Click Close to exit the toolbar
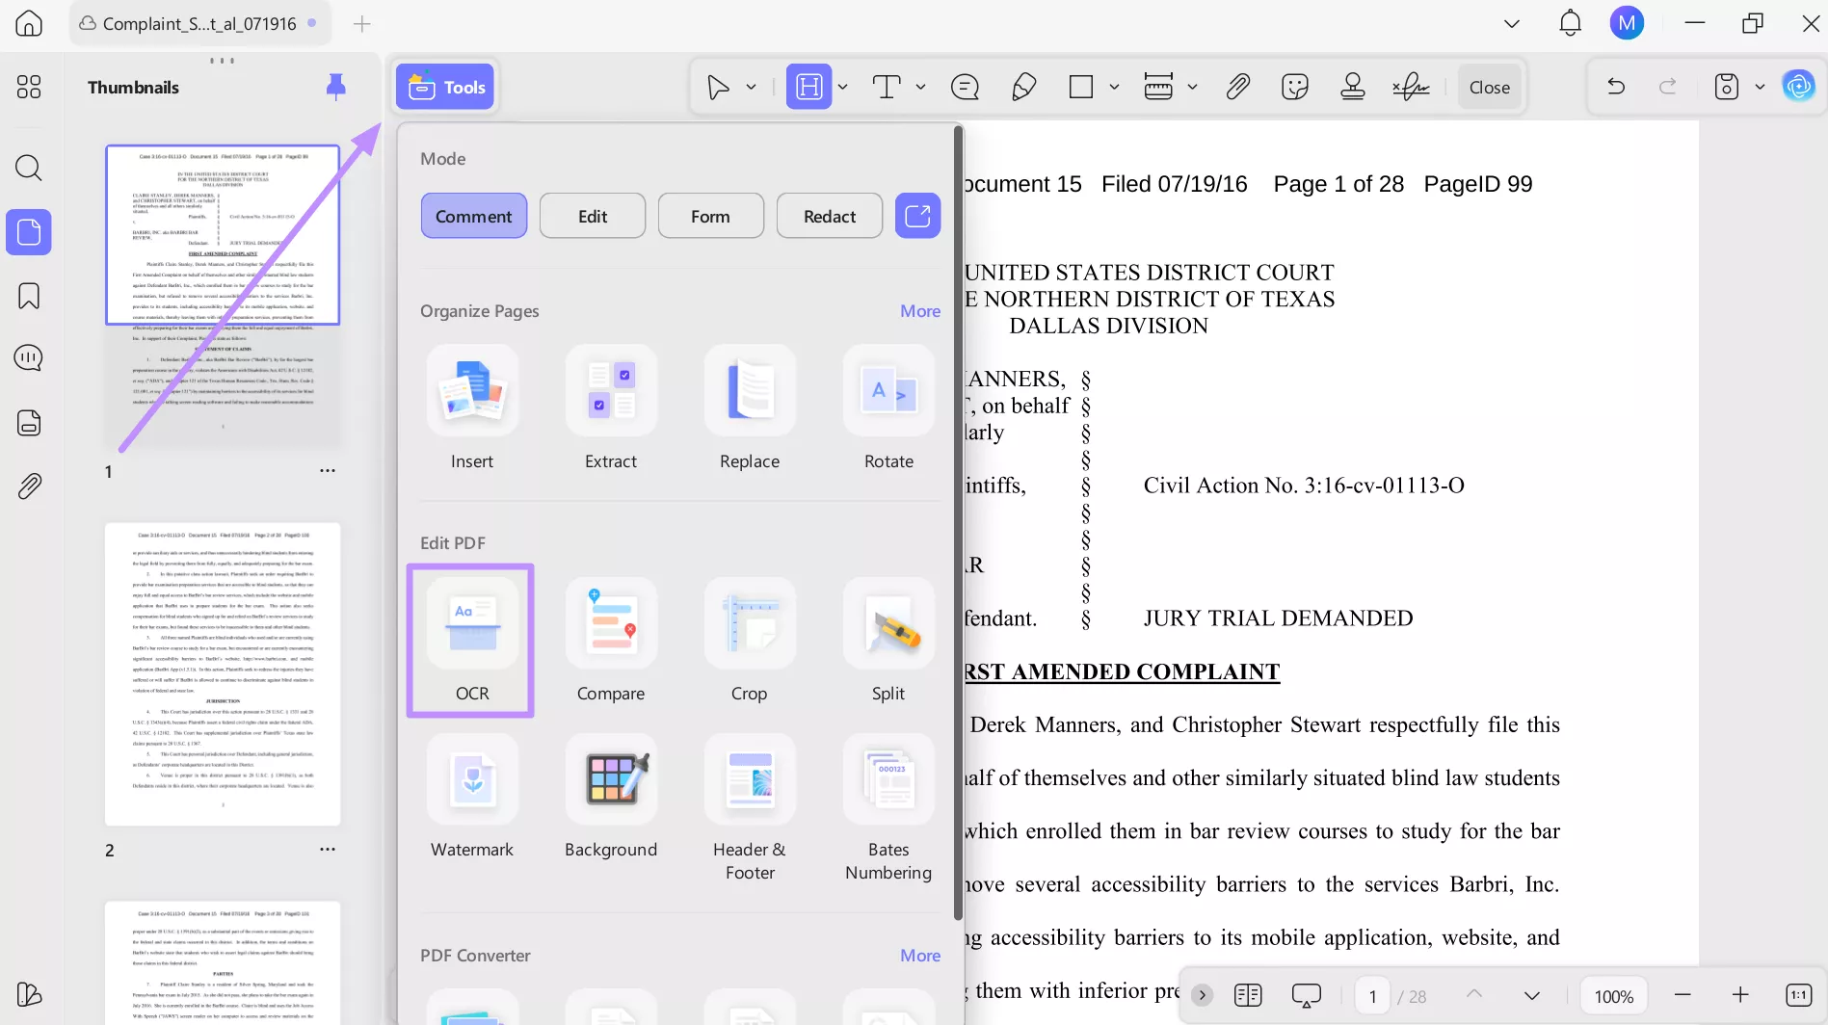 (1488, 86)
